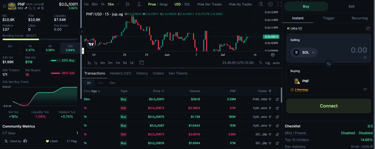Image resolution: width=375 pixels, height=149 pixels.
Task: Expand the chart to fullscreen
Action: [x=279, y=4]
